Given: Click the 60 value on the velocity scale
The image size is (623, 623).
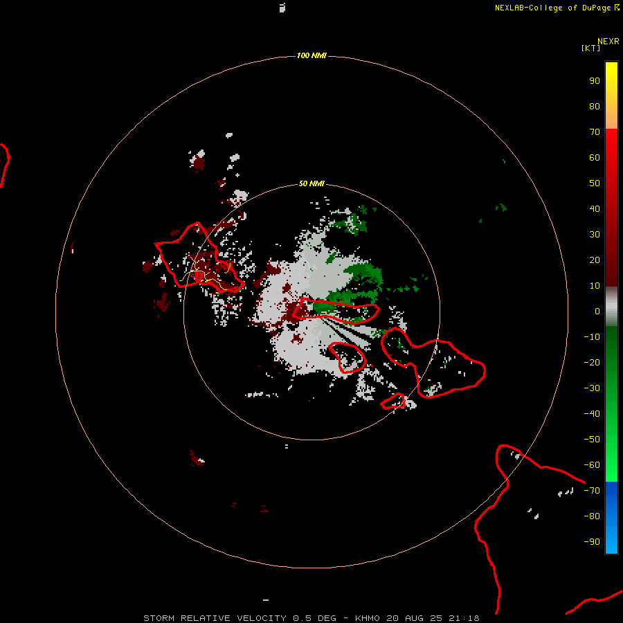Looking at the screenshot, I should pyautogui.click(x=595, y=158).
